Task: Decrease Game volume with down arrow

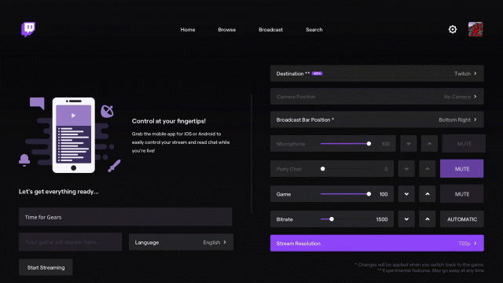Action: coord(406,194)
